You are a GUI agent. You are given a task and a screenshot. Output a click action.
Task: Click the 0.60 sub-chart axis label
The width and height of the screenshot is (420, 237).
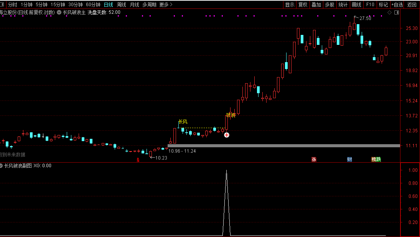click(x=413, y=196)
